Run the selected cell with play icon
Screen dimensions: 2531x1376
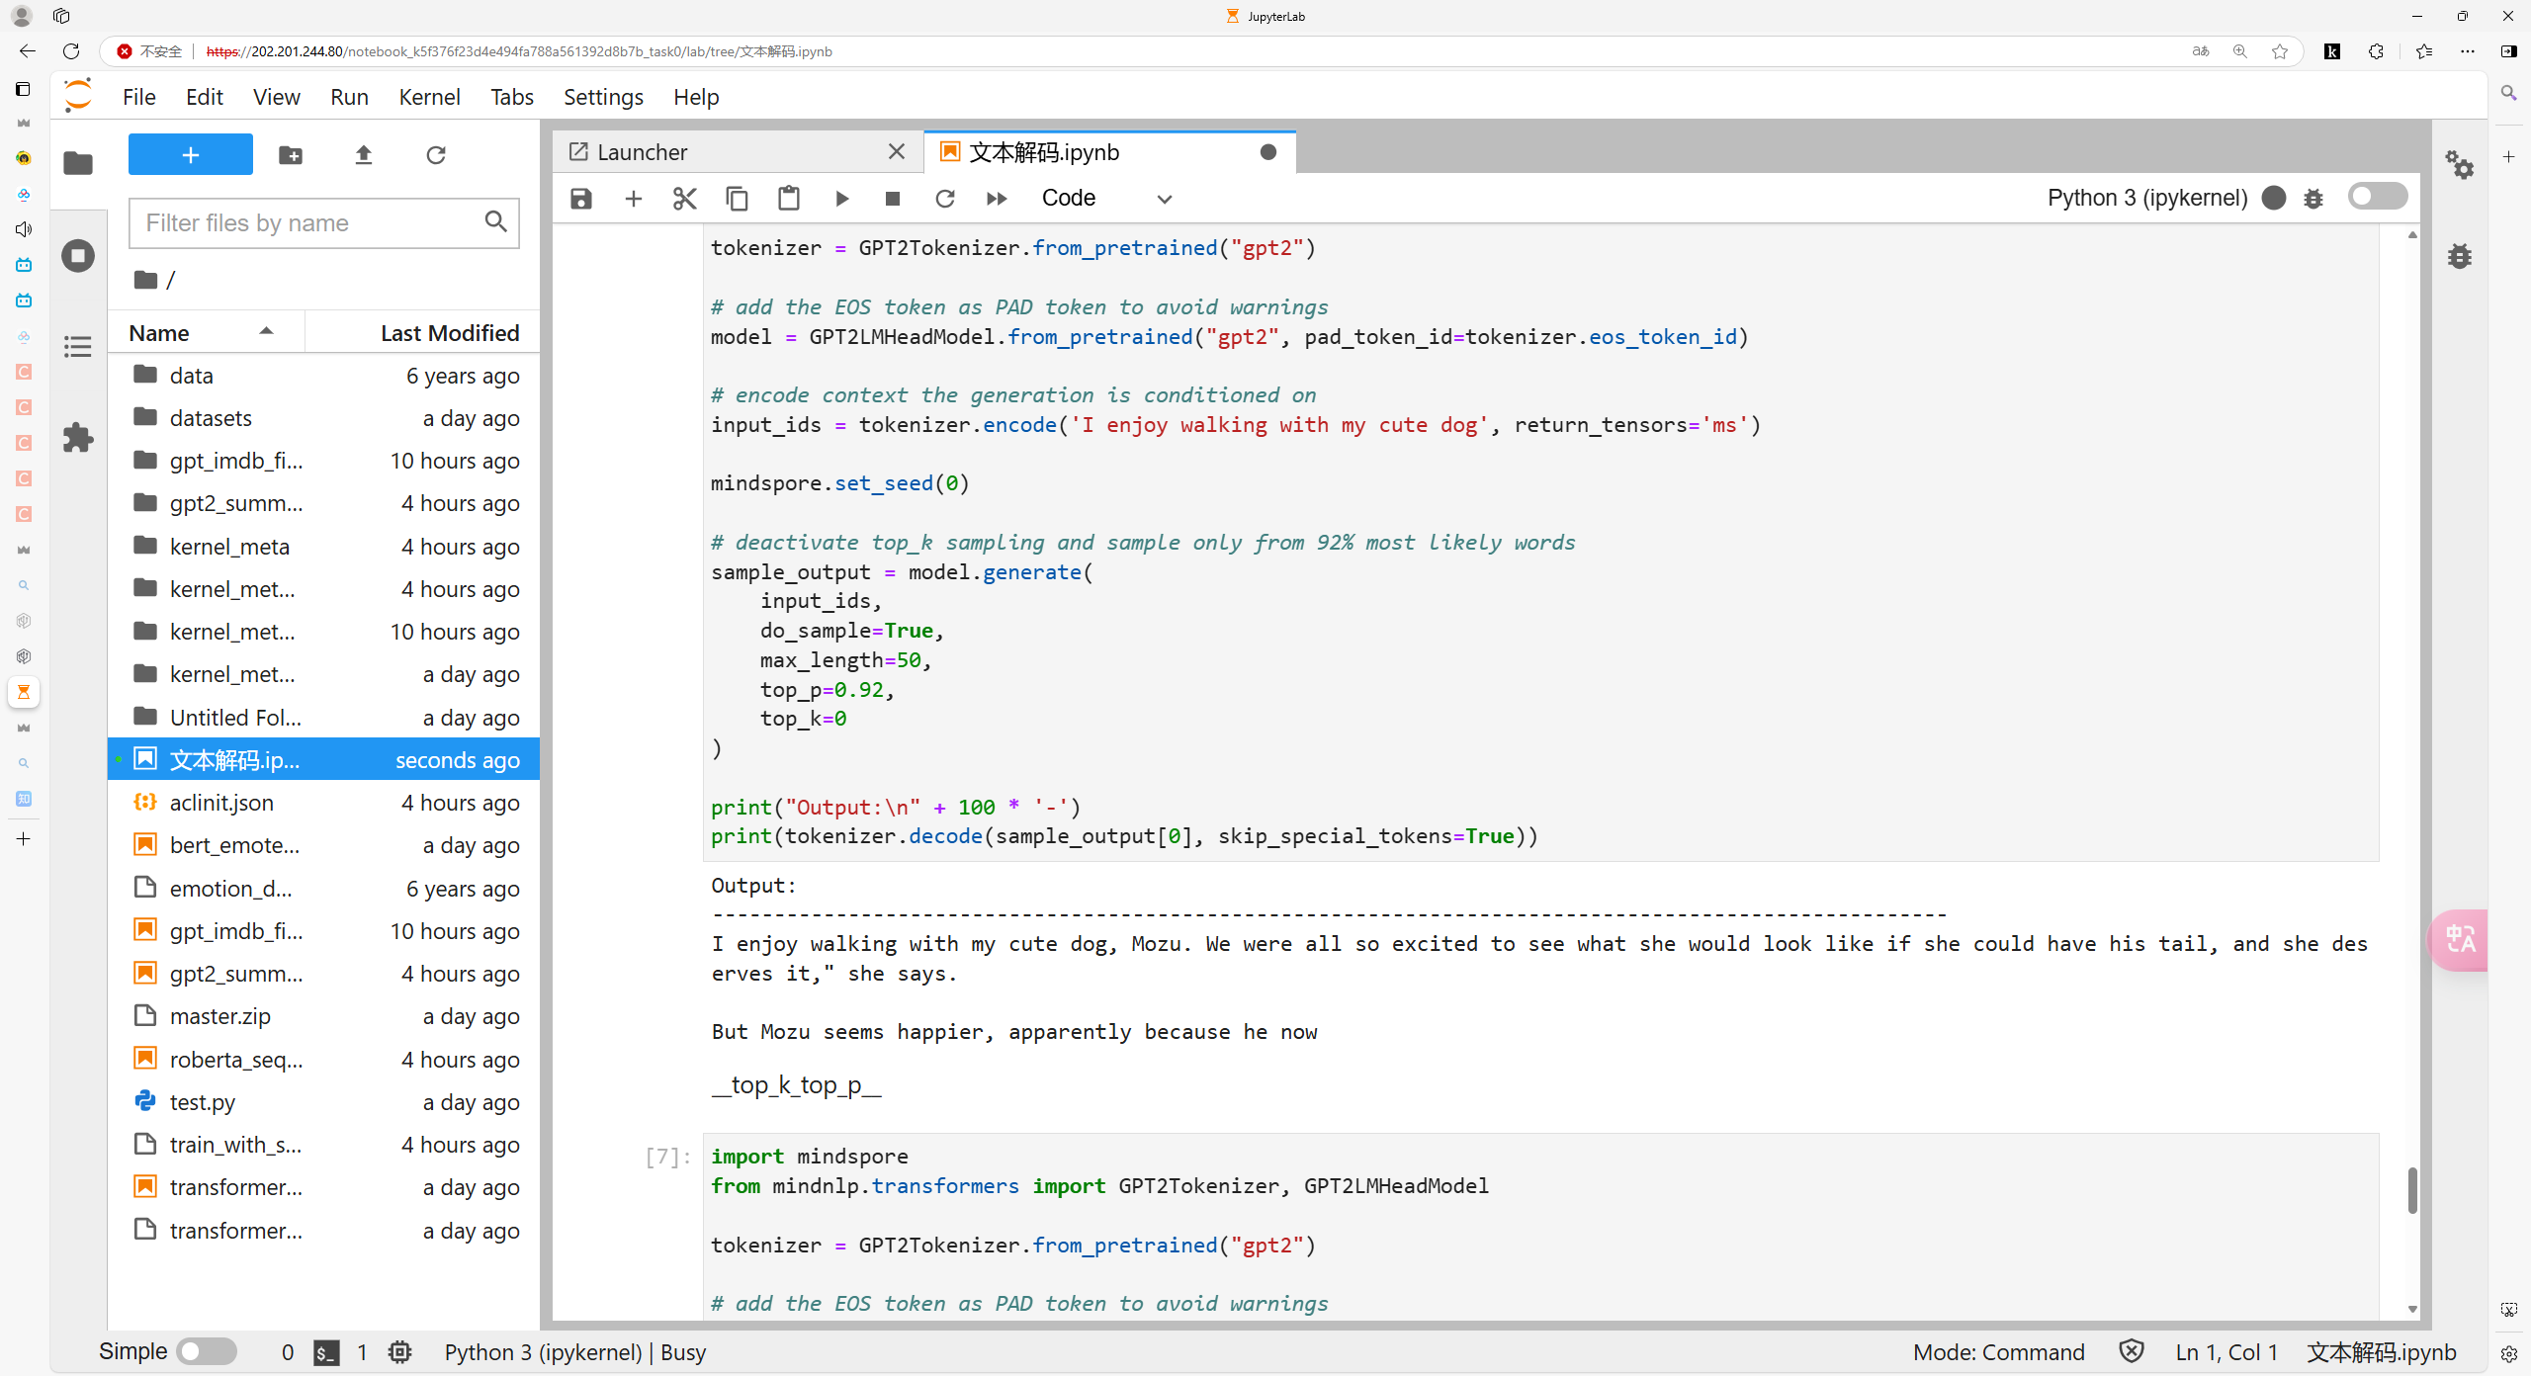841,199
